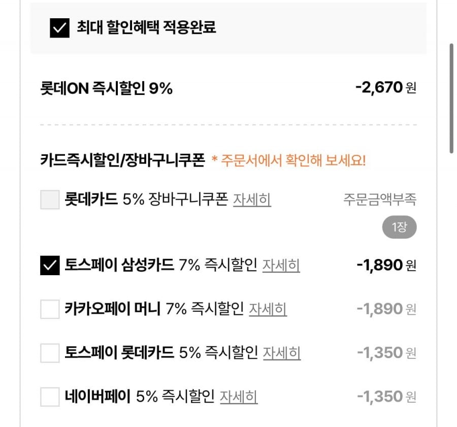Click the 주문금액부족 status text
This screenshot has width=457, height=427.
tap(380, 200)
